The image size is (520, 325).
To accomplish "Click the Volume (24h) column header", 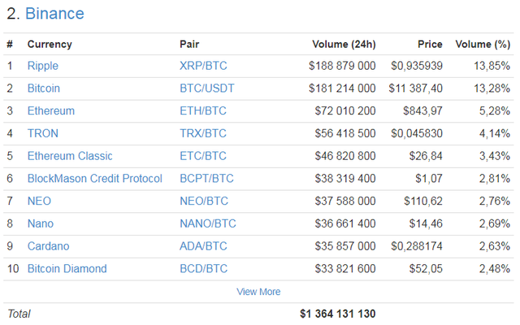I will click(x=344, y=44).
